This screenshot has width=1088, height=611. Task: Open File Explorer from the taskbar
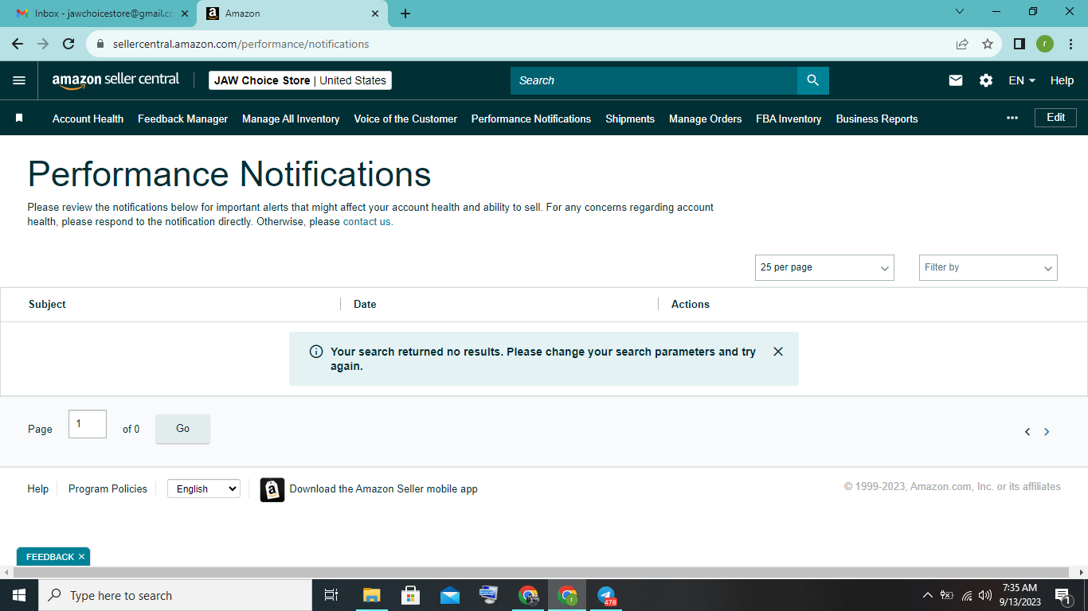(372, 595)
